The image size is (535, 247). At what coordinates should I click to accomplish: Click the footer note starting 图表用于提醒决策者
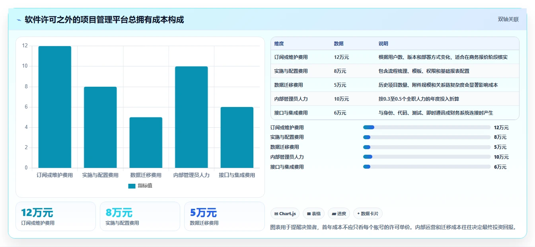tap(393, 228)
